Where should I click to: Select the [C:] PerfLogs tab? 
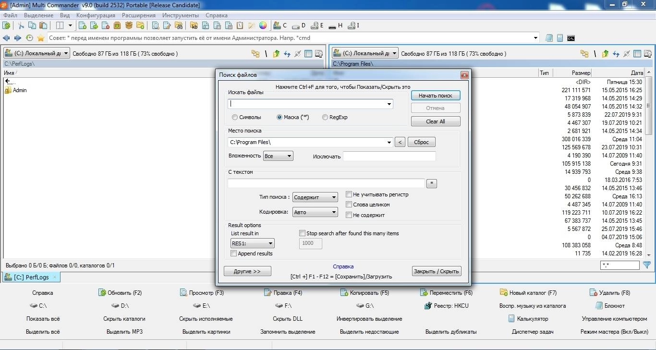31,277
